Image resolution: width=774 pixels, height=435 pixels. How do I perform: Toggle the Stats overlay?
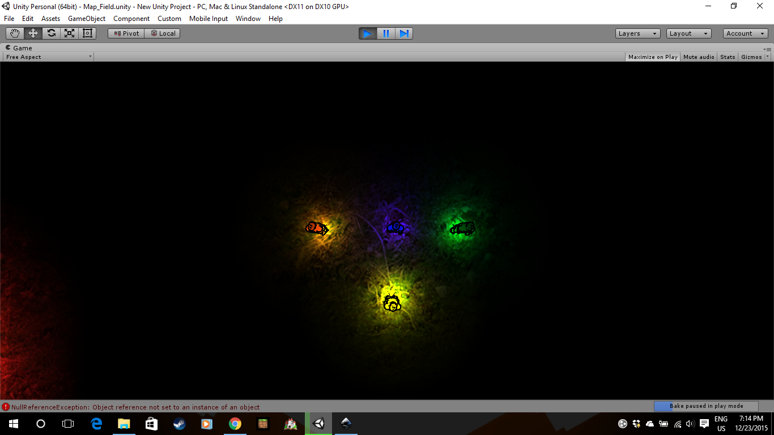[x=728, y=57]
